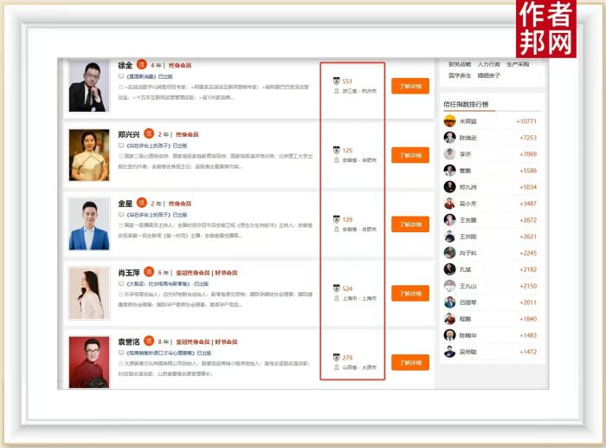Open 徐全's profile photo
606x448 pixels.
click(88, 85)
